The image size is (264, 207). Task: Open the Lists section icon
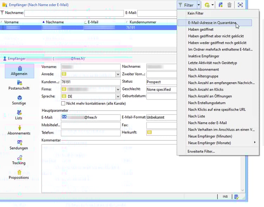point(19,112)
